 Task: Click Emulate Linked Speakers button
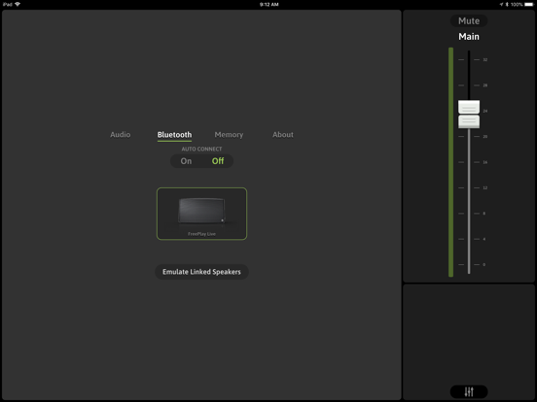point(201,272)
